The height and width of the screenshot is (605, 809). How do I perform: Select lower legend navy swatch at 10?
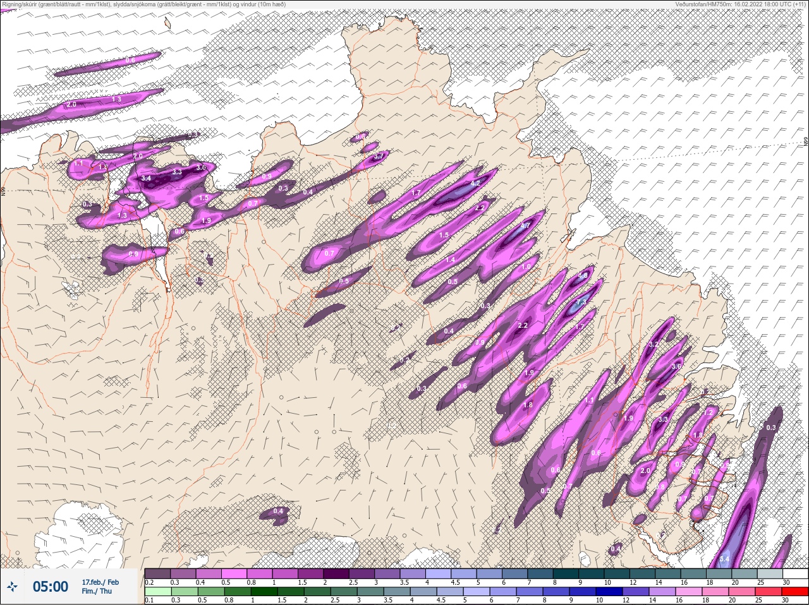609,592
